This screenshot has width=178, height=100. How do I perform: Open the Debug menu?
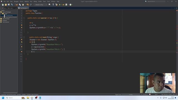coord(35,1)
